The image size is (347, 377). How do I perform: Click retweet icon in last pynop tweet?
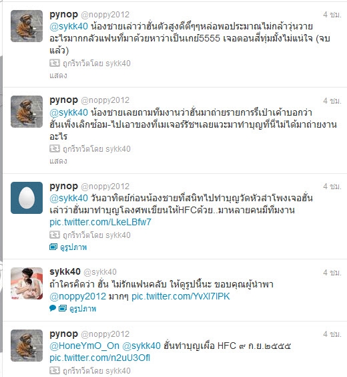click(x=55, y=370)
